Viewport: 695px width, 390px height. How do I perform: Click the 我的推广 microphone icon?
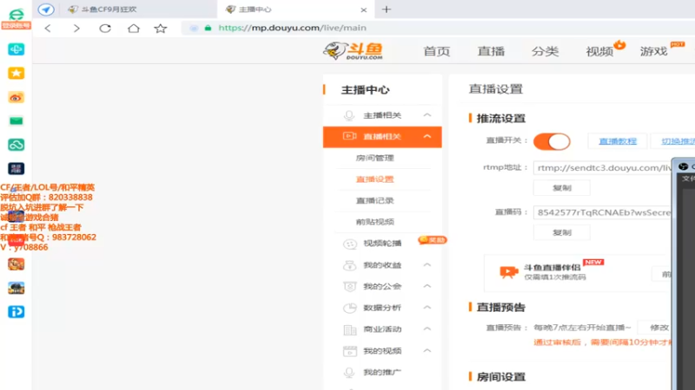[x=349, y=373]
